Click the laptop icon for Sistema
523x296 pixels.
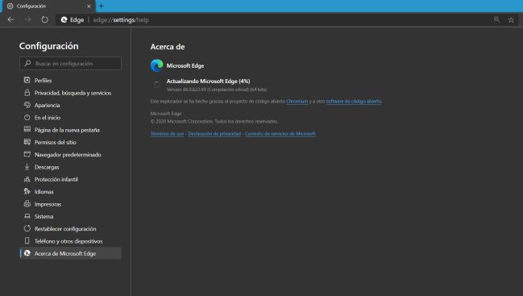(x=27, y=216)
